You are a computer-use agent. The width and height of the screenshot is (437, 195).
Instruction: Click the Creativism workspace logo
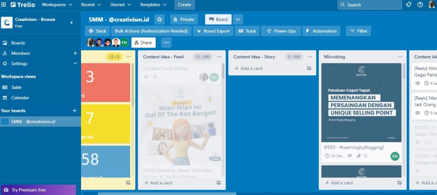[7, 23]
